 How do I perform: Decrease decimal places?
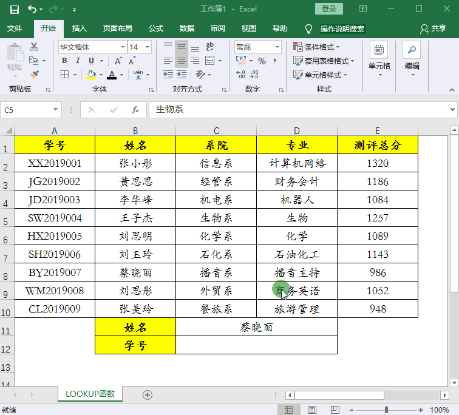254,75
